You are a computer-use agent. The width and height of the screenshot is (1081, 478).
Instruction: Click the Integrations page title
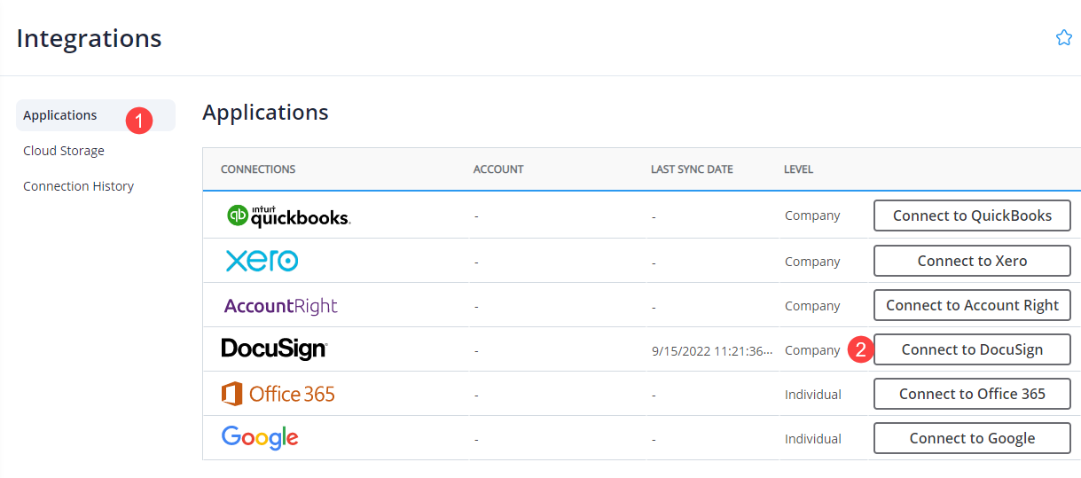click(89, 39)
